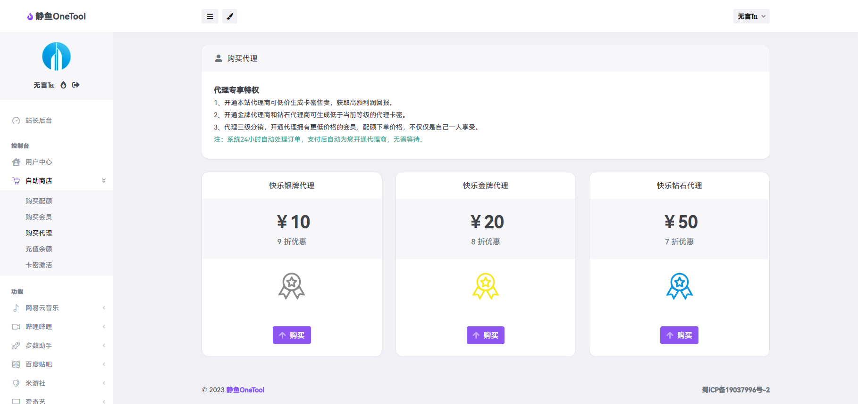Go to 卡密激活 page
858x404 pixels.
39,265
